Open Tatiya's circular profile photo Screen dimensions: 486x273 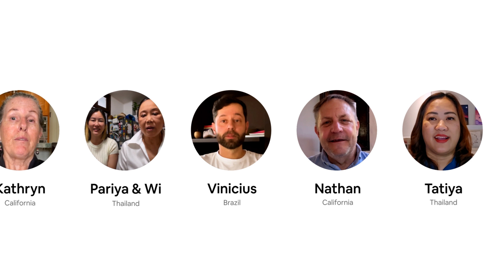442,130
